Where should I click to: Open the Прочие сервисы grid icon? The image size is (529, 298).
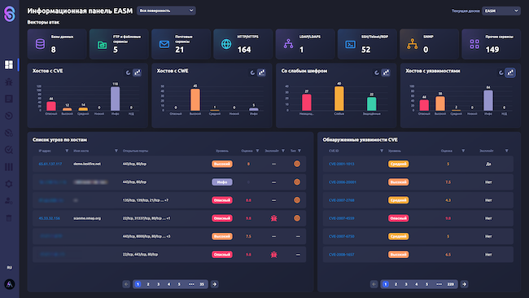474,44
